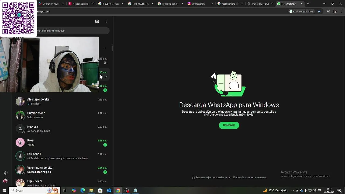This screenshot has height=194, width=345.
Task: Open the screen recorder taskbar icon
Action: click(x=127, y=190)
